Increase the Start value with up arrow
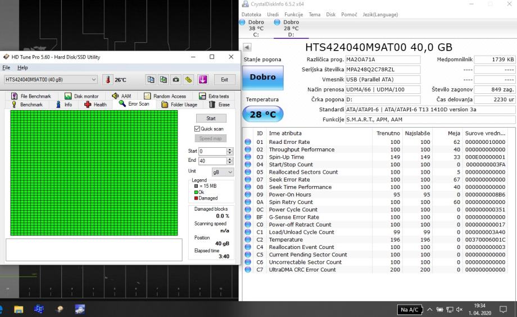Screen dimensions: 517x317 point(229,150)
